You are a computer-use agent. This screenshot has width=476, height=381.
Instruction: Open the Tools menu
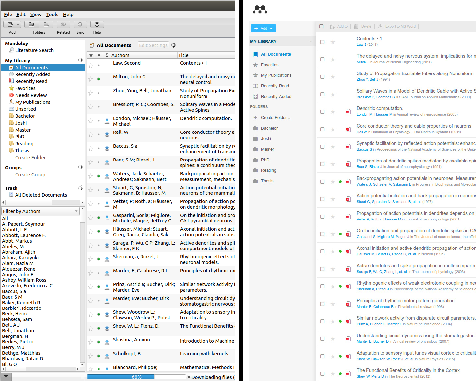52,15
